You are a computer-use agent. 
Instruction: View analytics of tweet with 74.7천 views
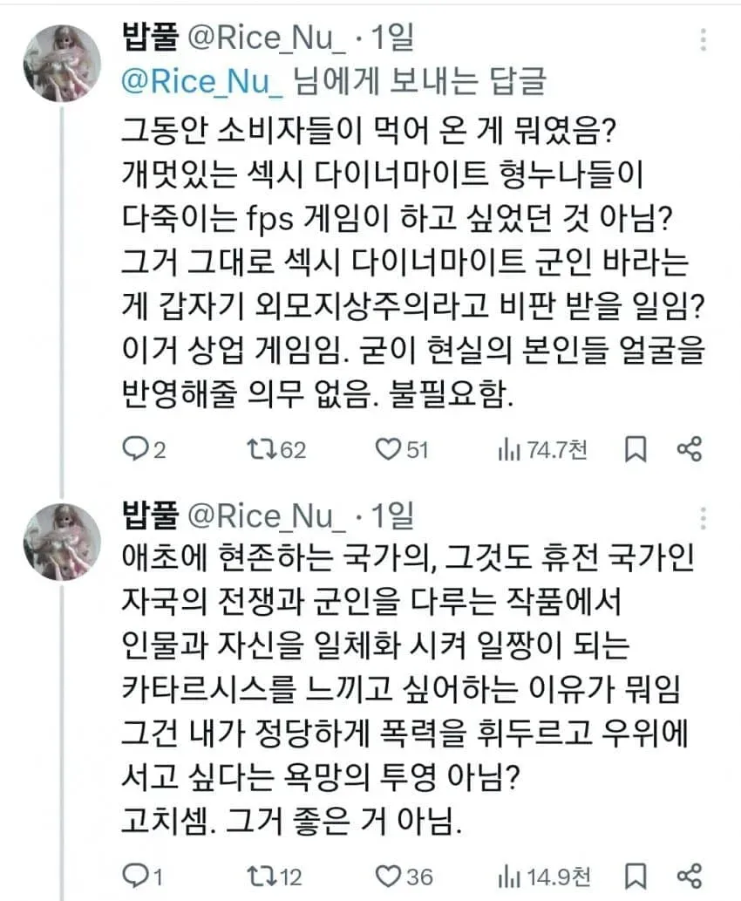pos(543,449)
